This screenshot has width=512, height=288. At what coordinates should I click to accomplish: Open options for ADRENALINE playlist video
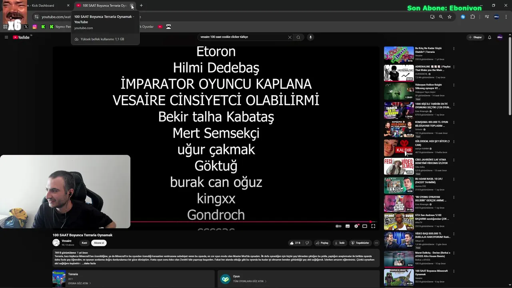tap(454, 67)
